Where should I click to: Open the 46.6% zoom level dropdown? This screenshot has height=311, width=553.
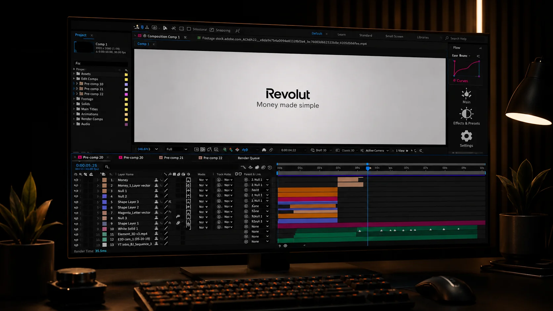click(148, 149)
